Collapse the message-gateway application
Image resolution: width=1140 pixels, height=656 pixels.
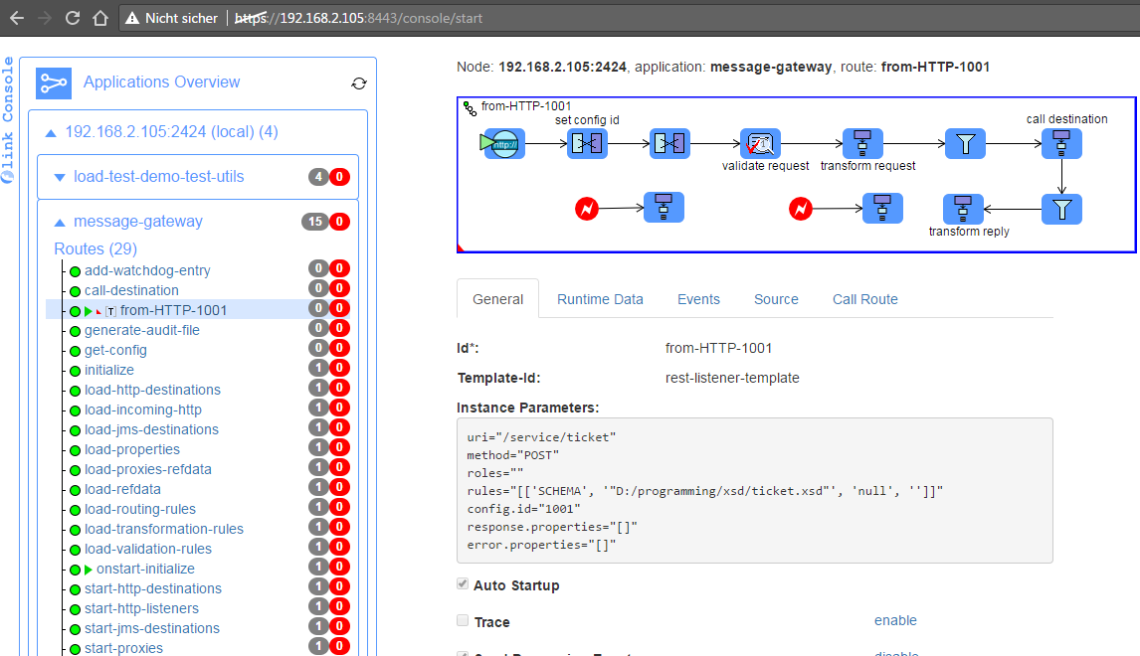[x=60, y=222]
